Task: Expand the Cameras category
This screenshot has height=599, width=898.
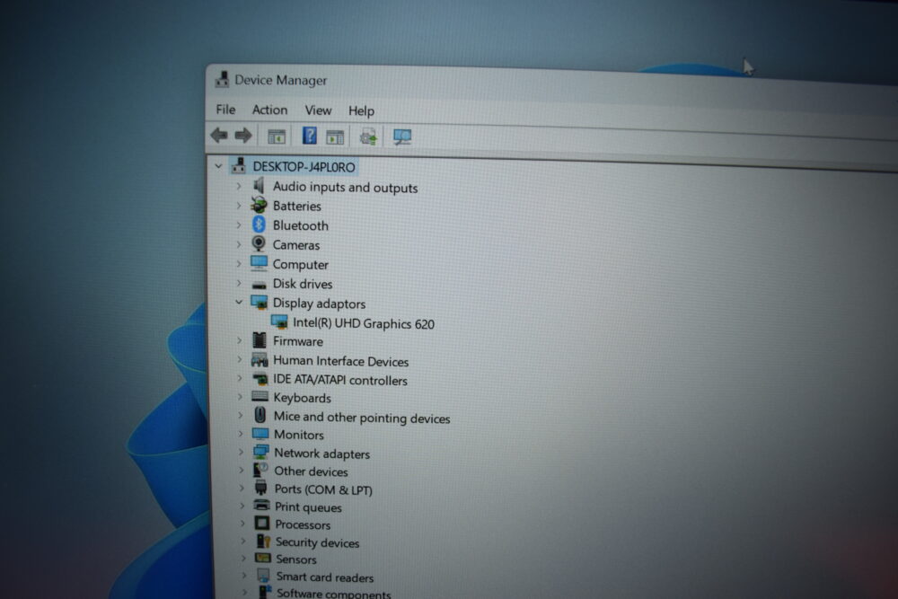Action: (239, 244)
